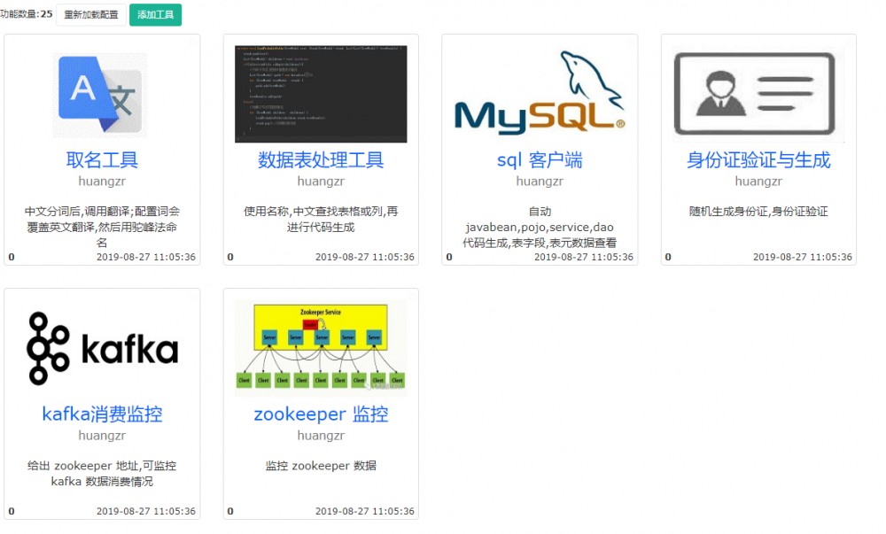The height and width of the screenshot is (534, 886).
Task: Open the 取名工具 link
Action: (x=101, y=159)
